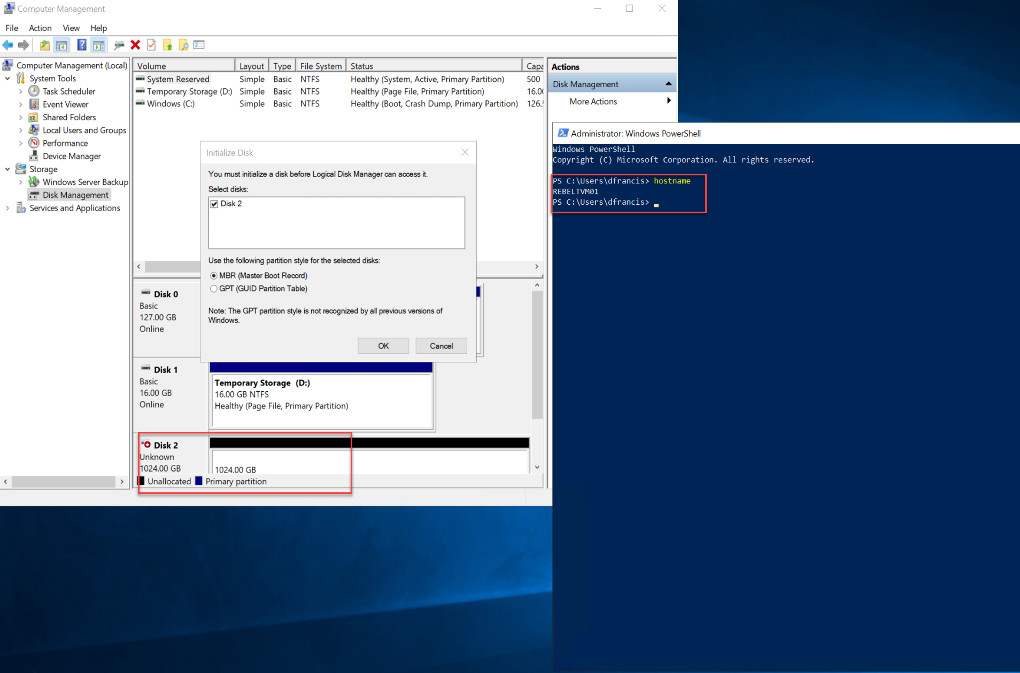Click the Properties checkmark page icon
1020x673 pixels.
[151, 45]
